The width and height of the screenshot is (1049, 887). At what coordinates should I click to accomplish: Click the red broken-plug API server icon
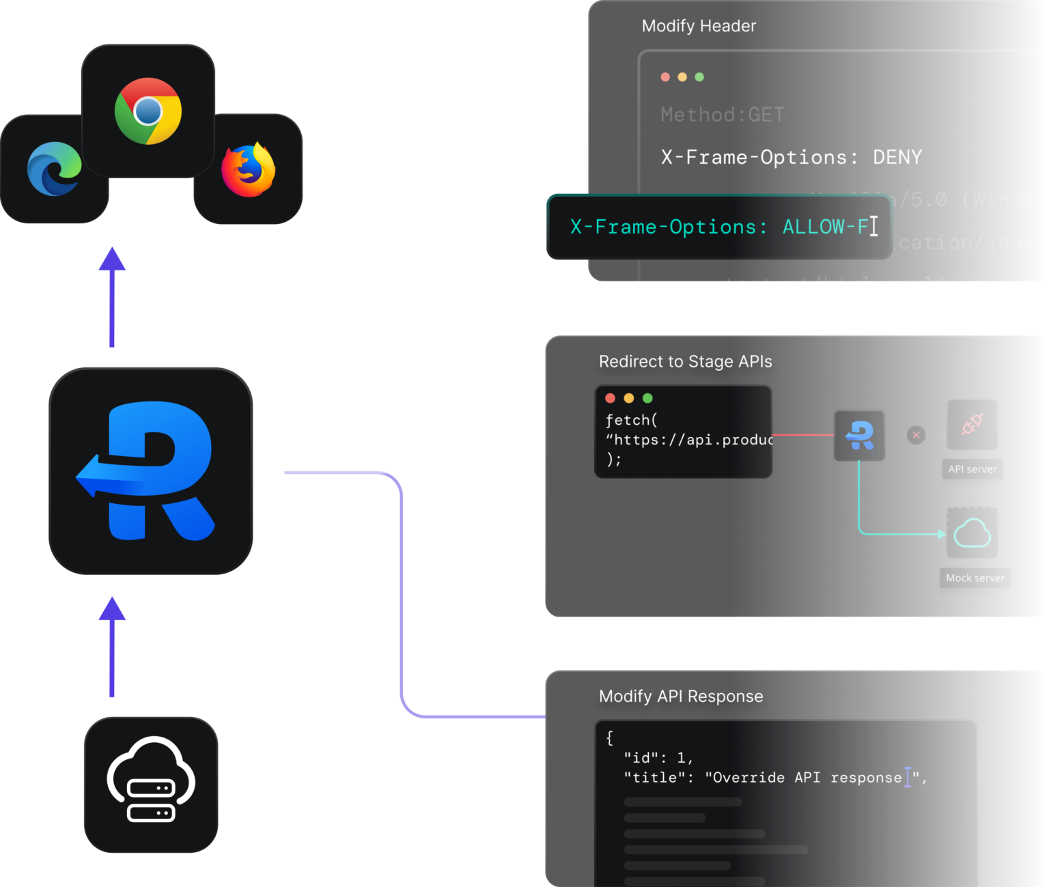point(972,424)
